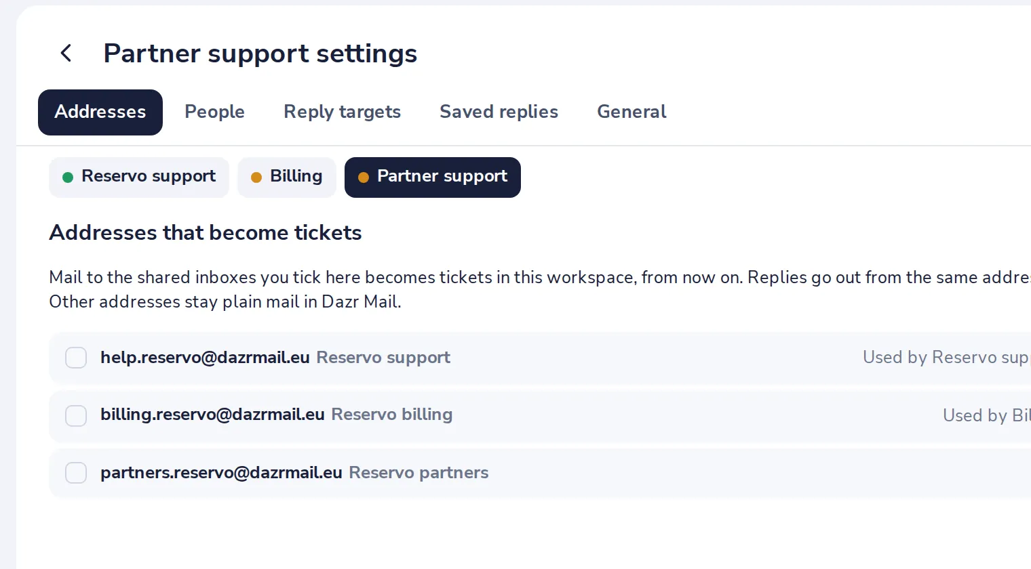Screen dimensions: 1031x569
Task: Select the Reservo support workspace chip
Action: coord(139,177)
